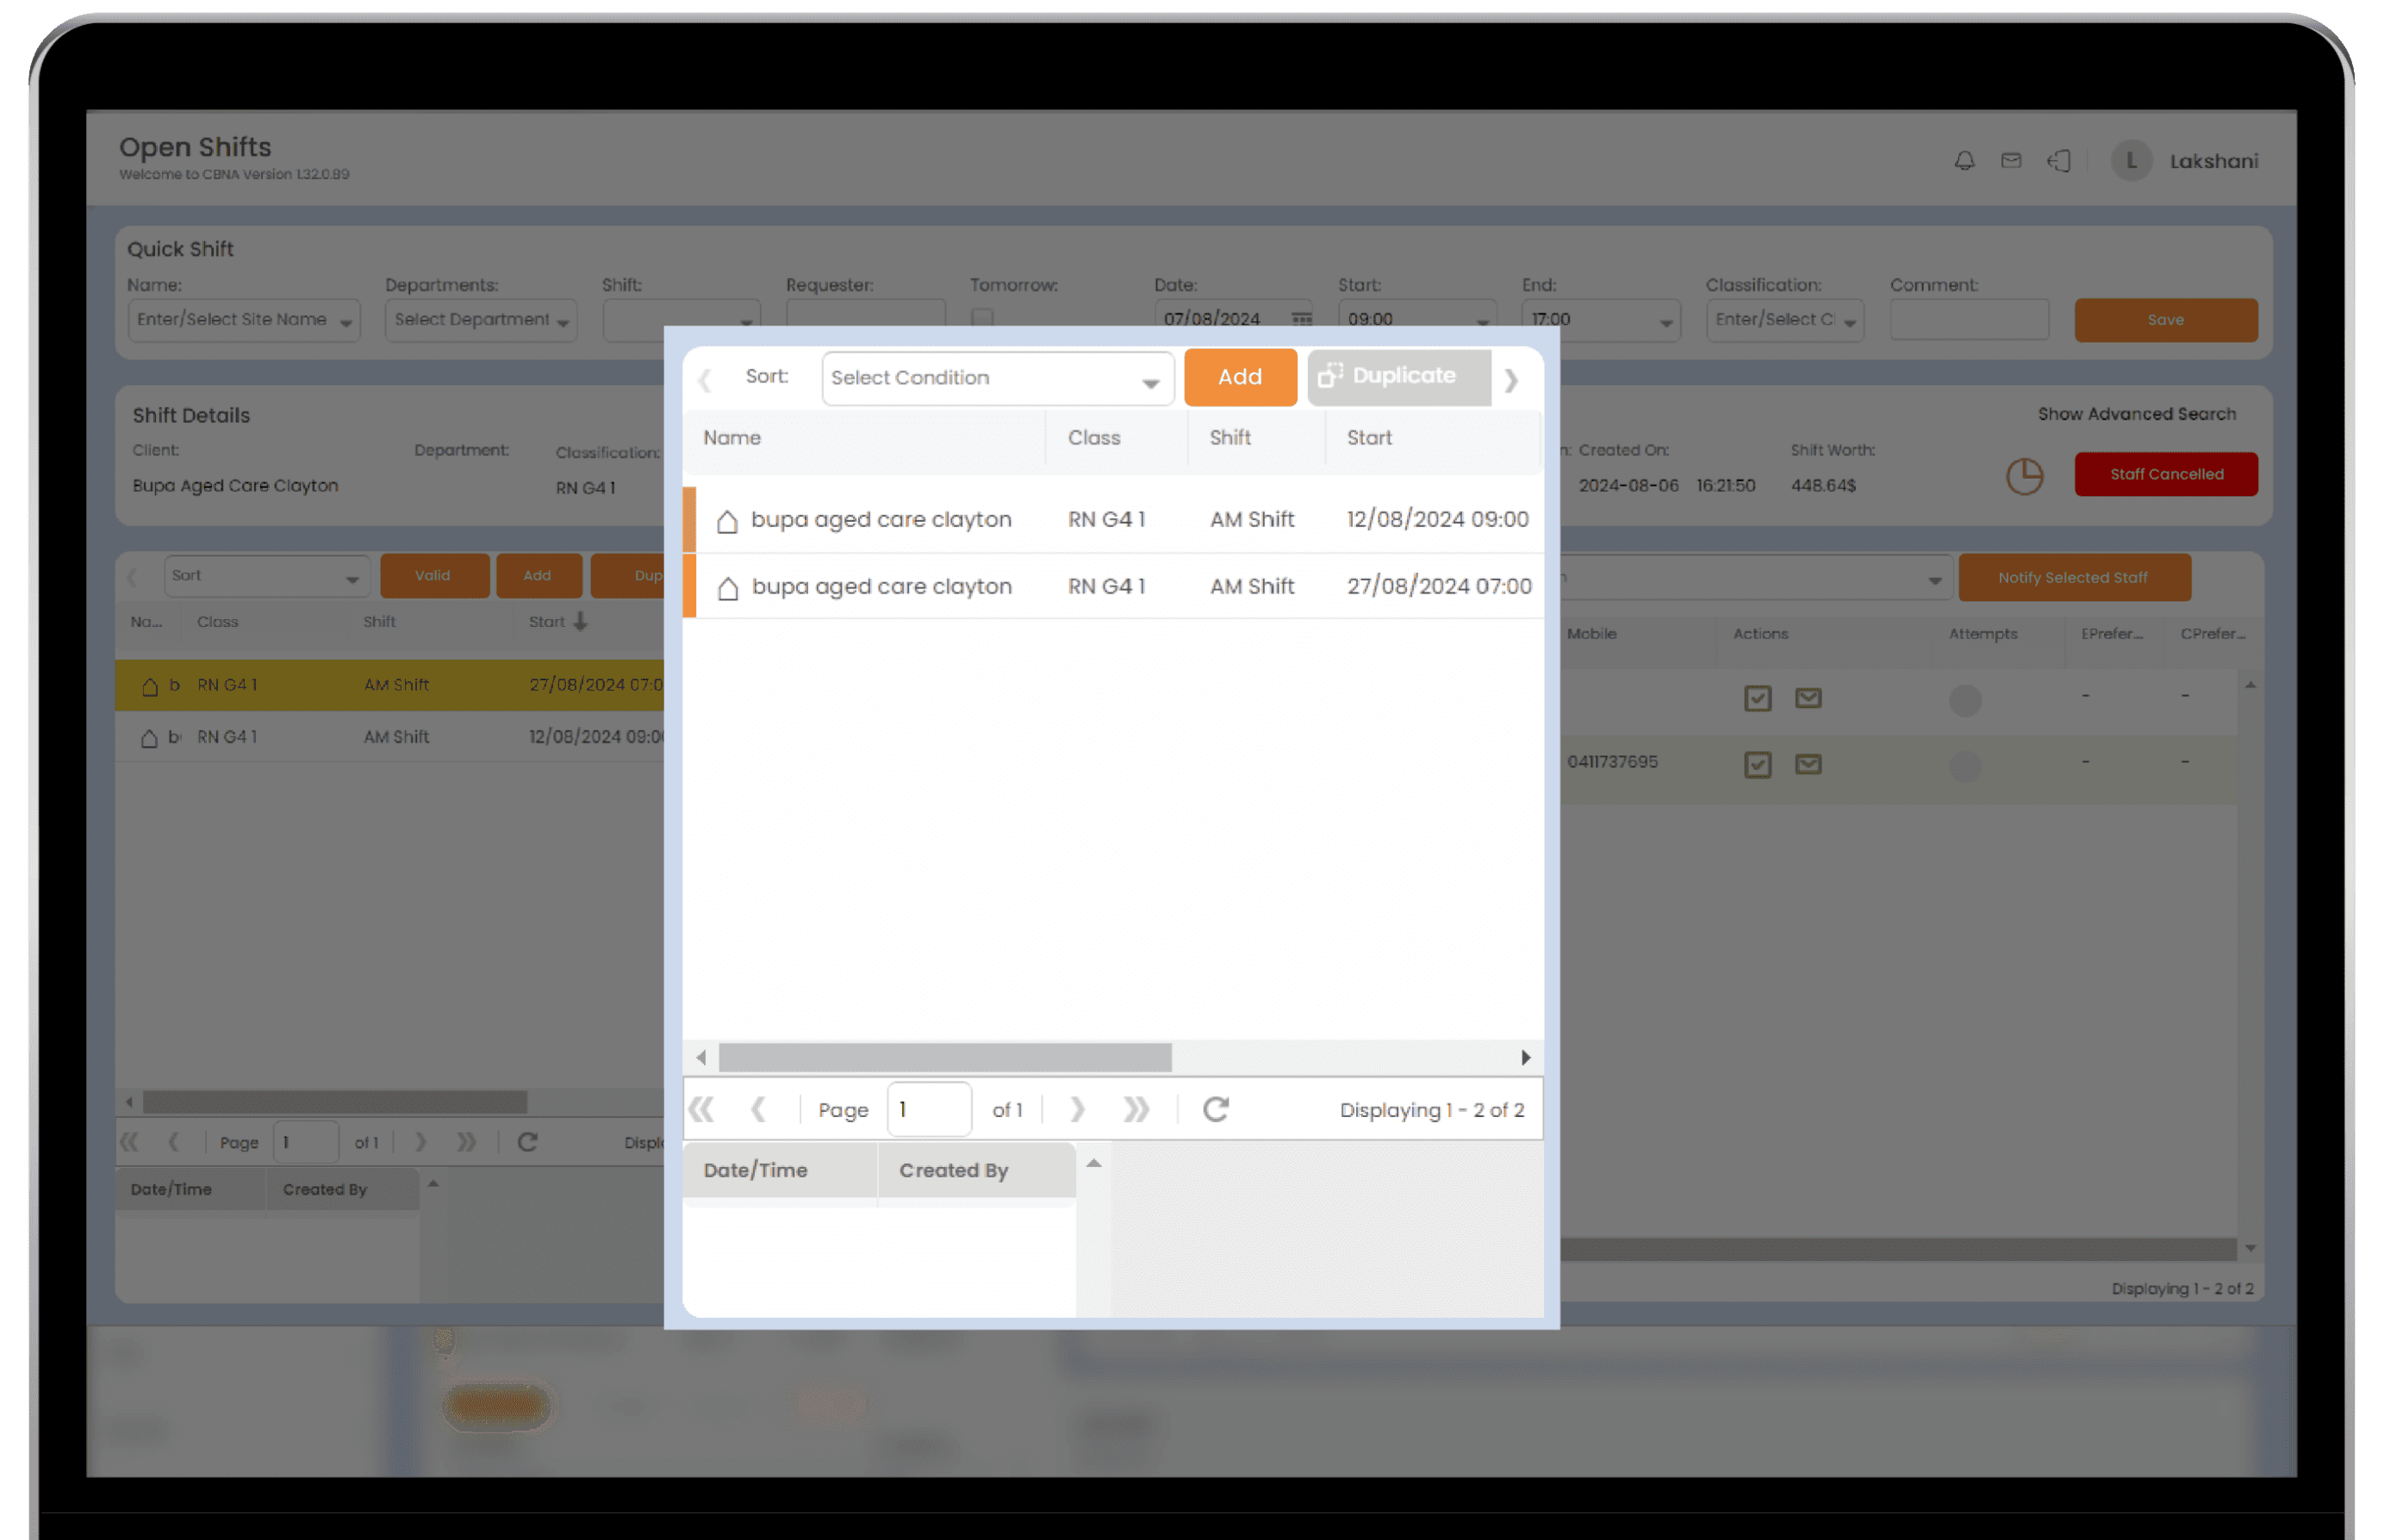This screenshot has width=2384, height=1540.
Task: Select the 12/08/2024 09:00 popup row
Action: (x=1112, y=520)
